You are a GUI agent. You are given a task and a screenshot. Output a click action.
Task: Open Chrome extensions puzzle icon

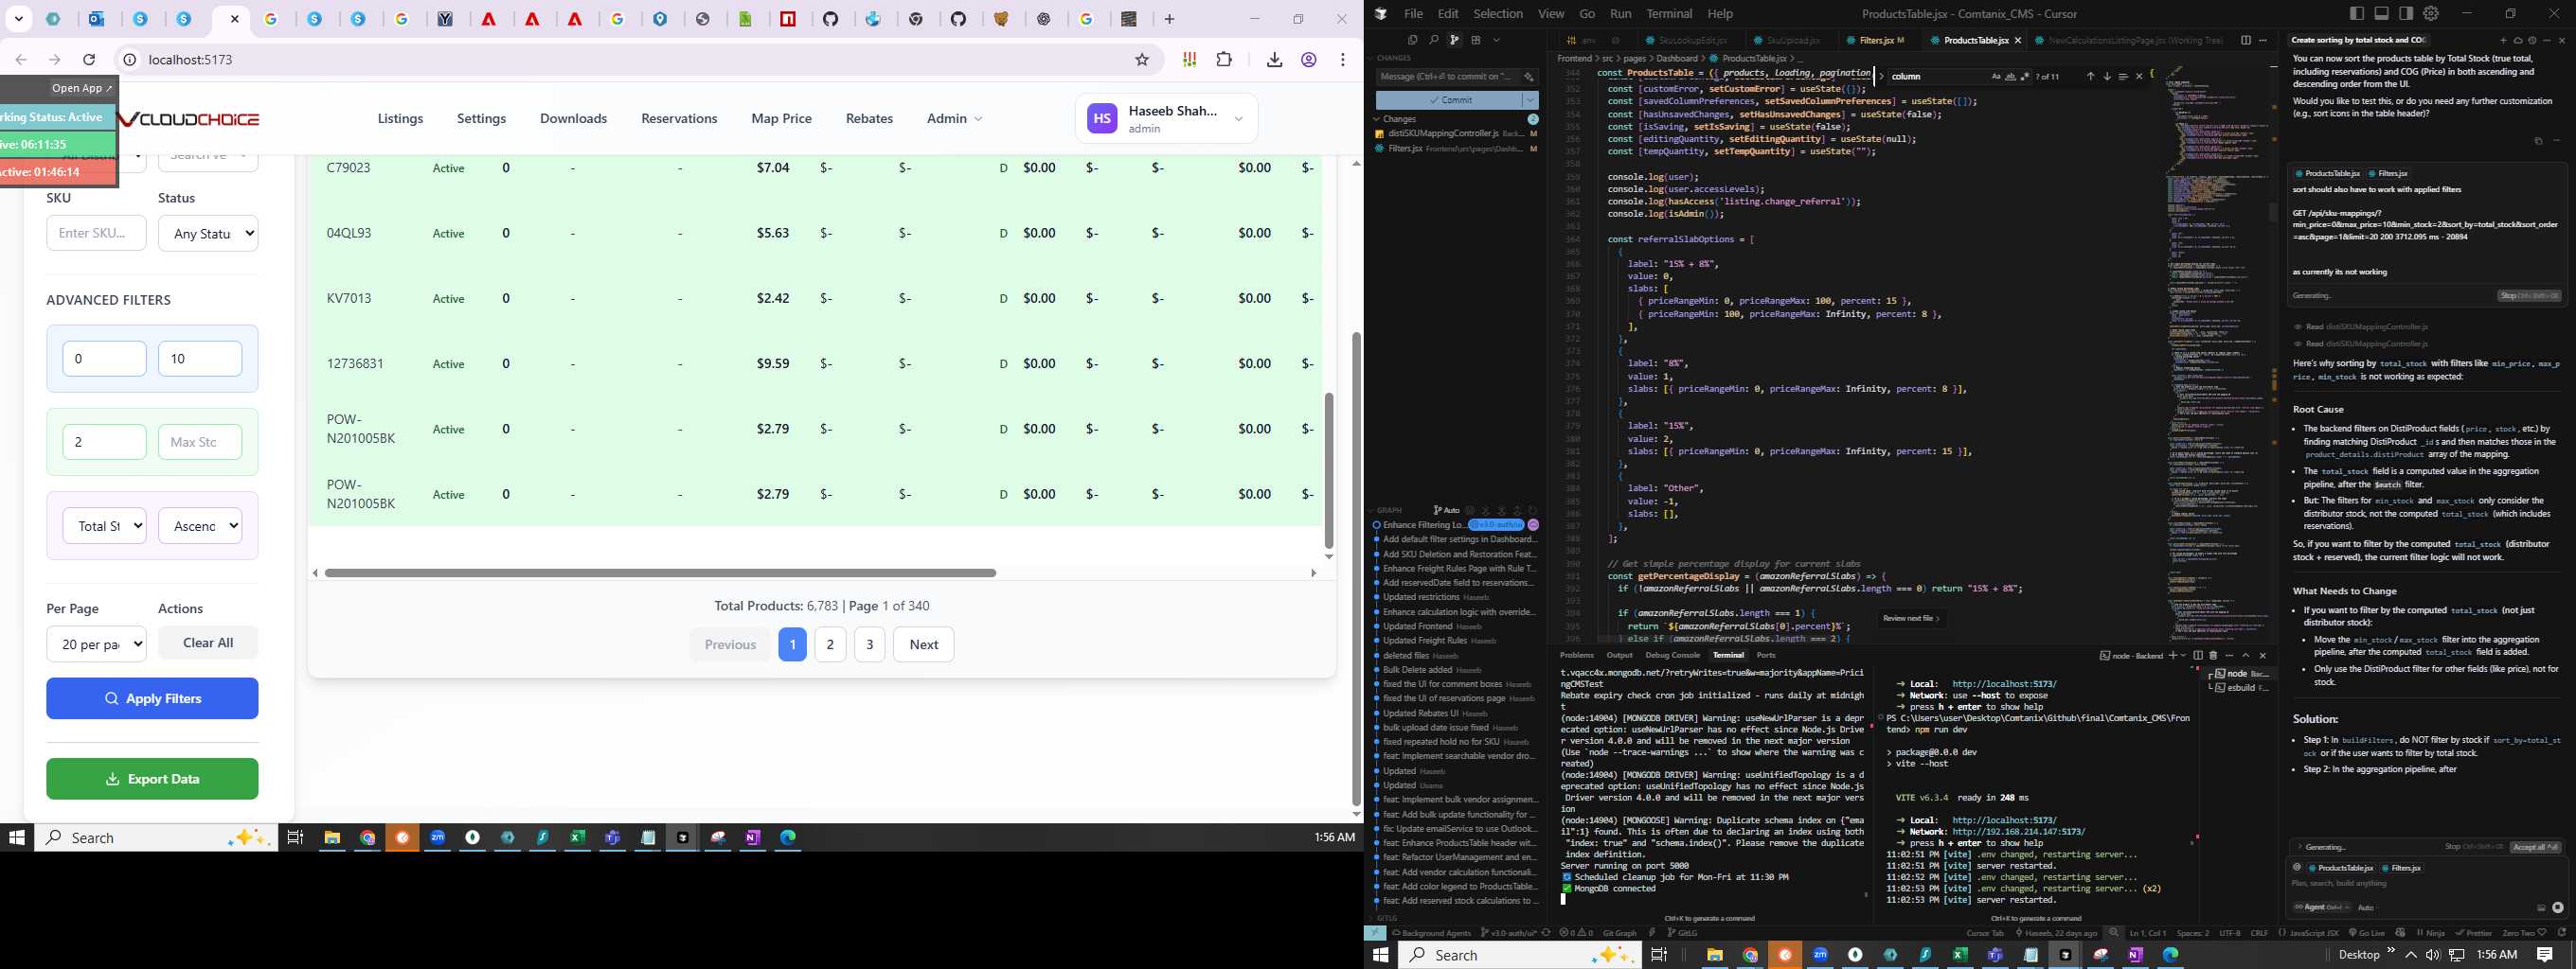(x=1224, y=60)
